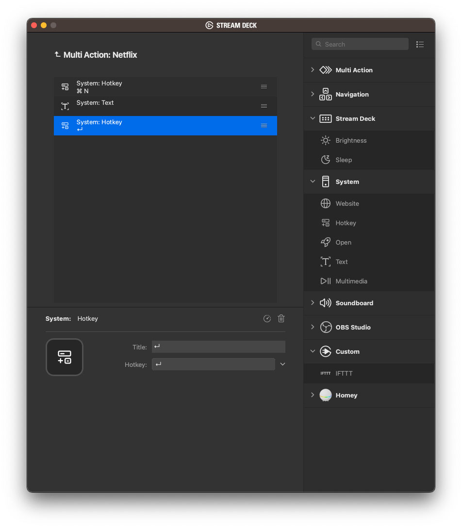Click the Sleep moon icon

point(326,160)
